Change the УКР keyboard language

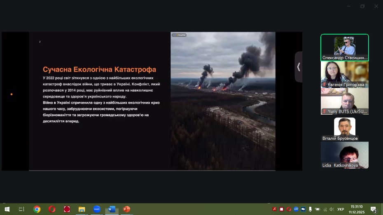coord(341,209)
